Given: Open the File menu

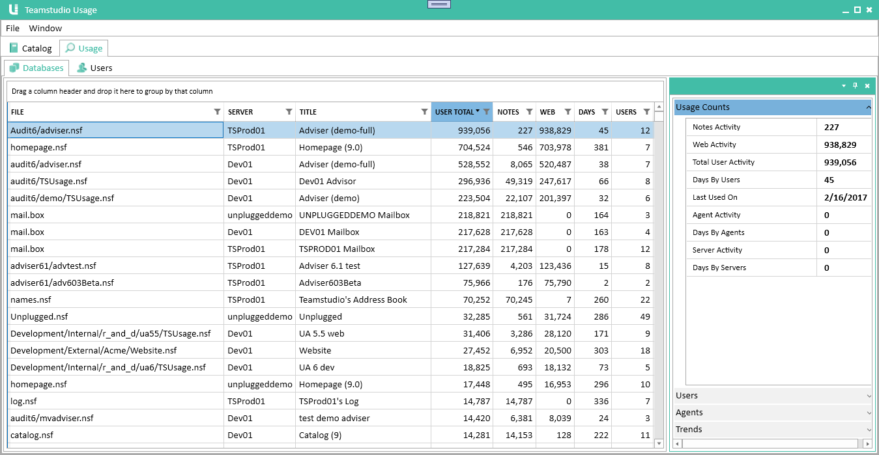Looking at the screenshot, I should click(12, 28).
